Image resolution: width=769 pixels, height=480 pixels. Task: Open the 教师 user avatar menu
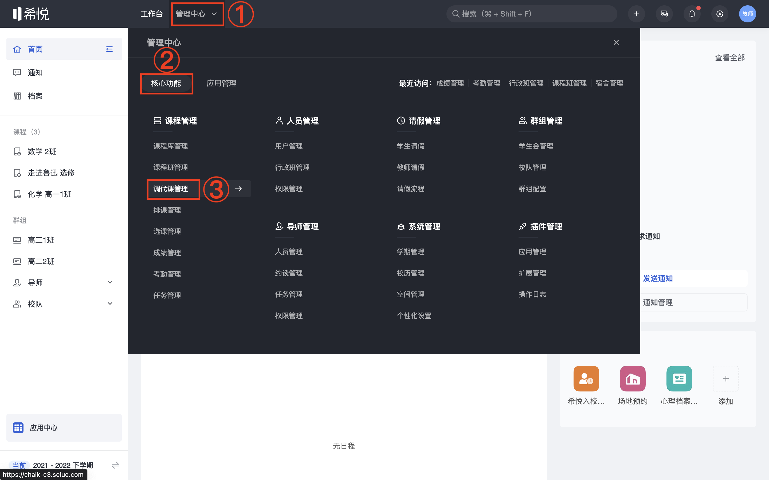pos(747,14)
